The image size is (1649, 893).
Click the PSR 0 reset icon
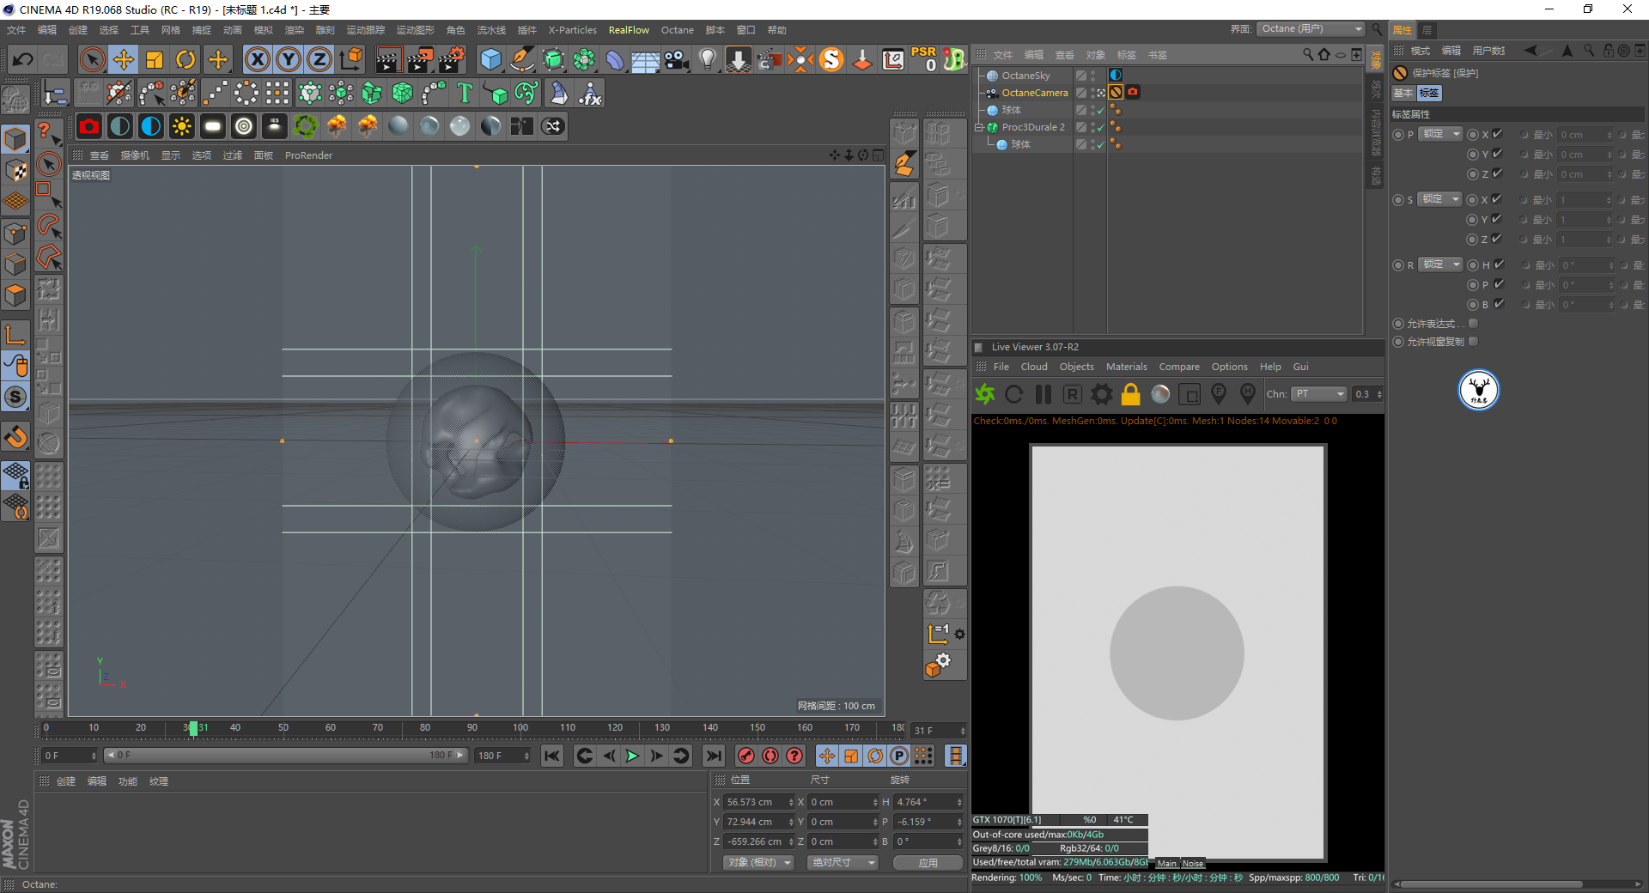tap(924, 59)
